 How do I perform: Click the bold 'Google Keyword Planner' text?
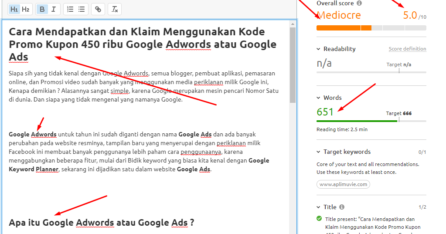(x=139, y=165)
